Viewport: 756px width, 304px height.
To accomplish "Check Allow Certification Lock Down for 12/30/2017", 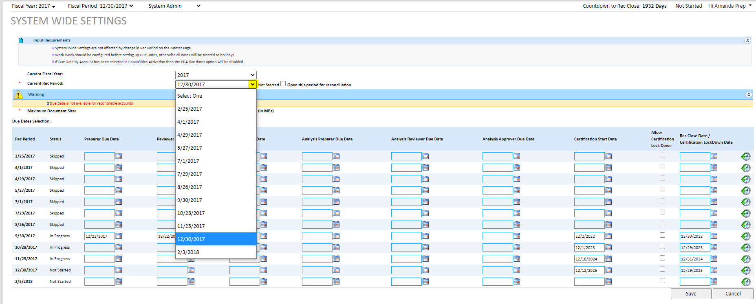I will pos(662,269).
